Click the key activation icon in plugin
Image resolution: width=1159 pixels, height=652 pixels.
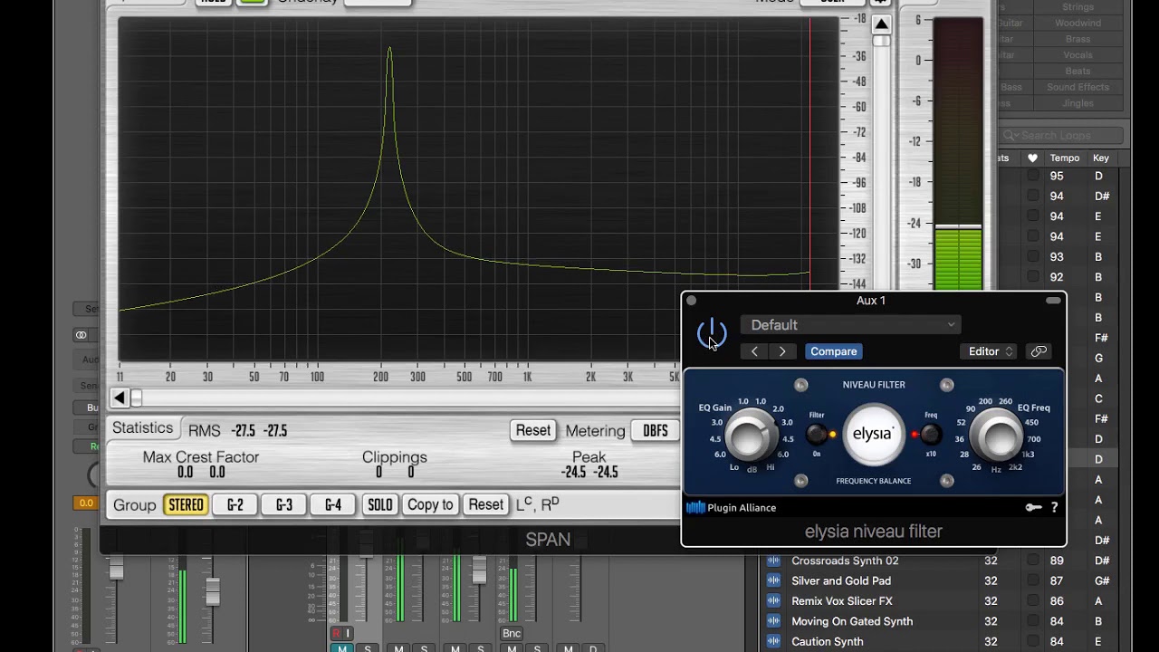point(1033,508)
